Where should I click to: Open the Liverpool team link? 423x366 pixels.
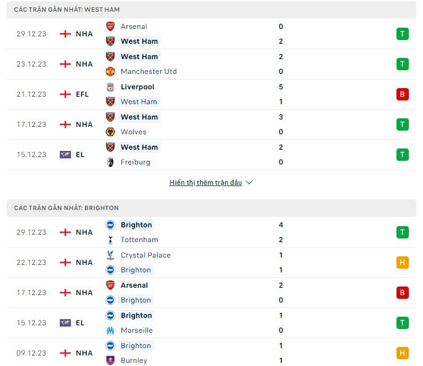pyautogui.click(x=138, y=87)
